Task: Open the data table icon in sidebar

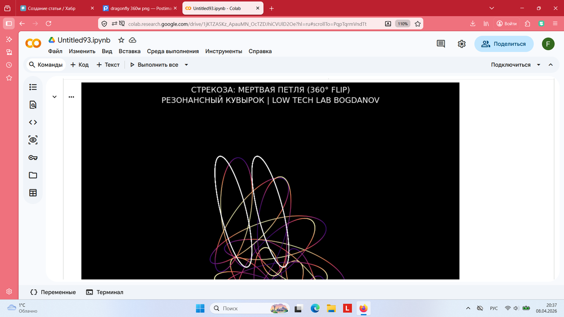Action: (33, 193)
